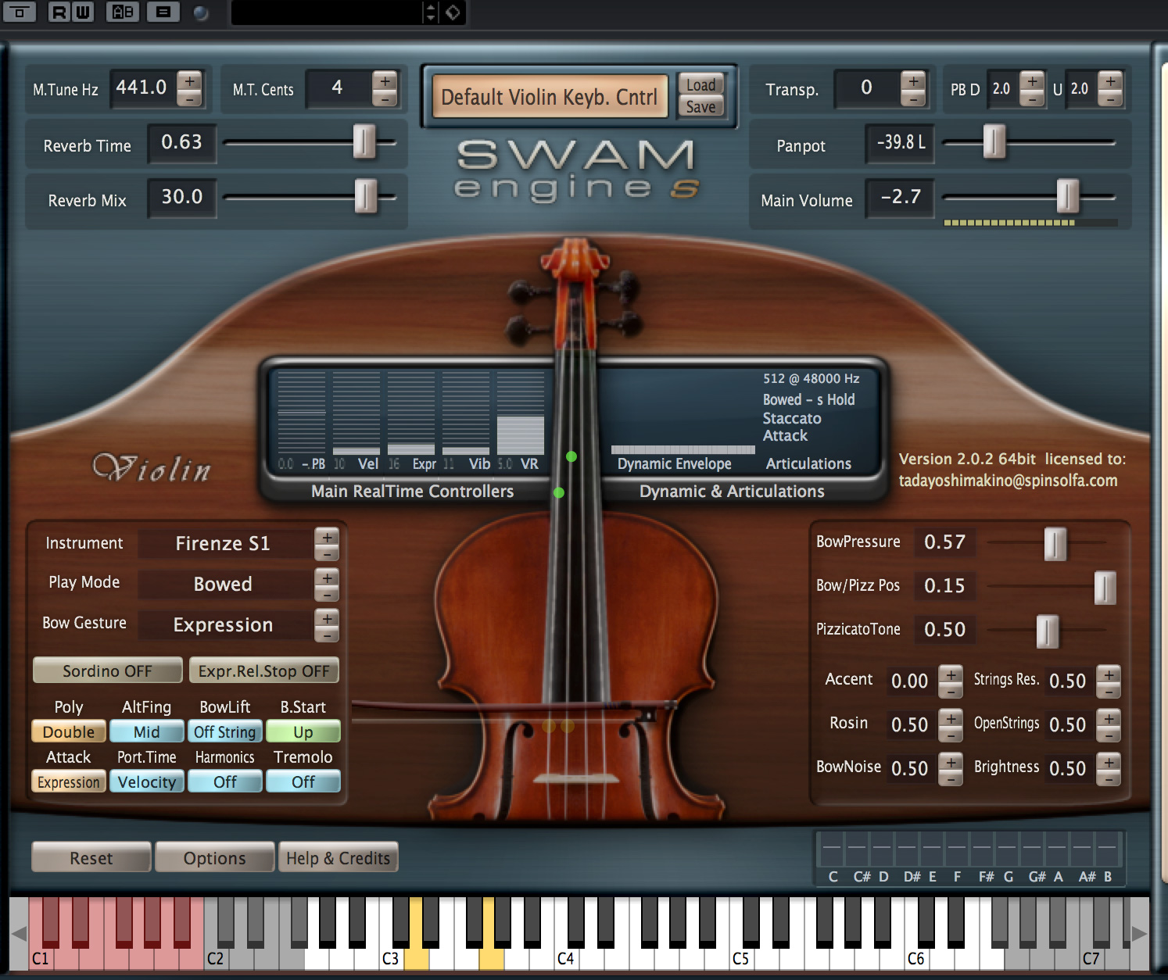Open the preset up/down arrows selector
Screen dimensions: 1168x980
coord(430,12)
